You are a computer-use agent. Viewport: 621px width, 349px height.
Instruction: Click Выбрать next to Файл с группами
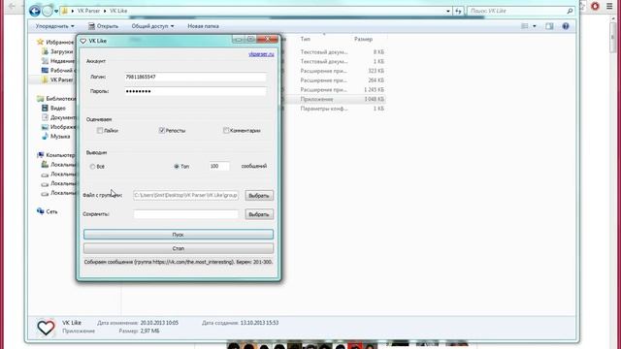[259, 196]
